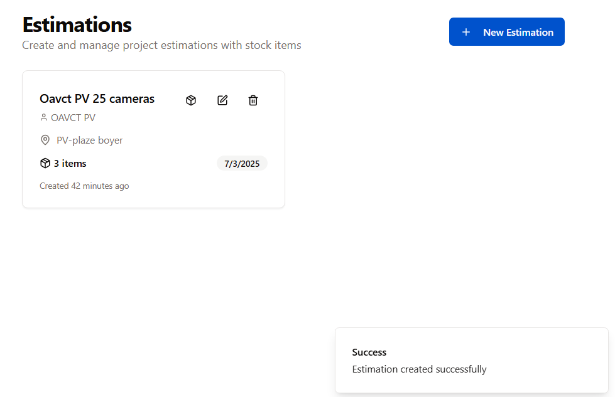
Task: Click the location pin icon in the card
Action: 45,140
